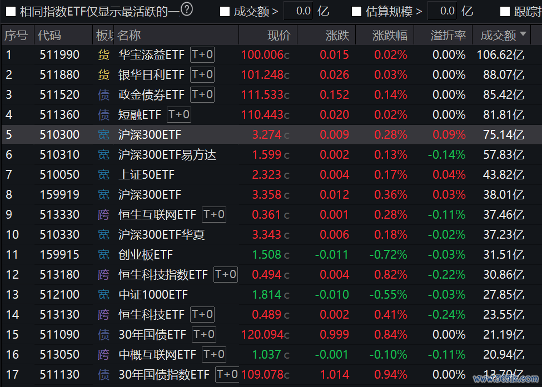Click the 宽 tag on row 510300
Viewport: 542px width, 387px height.
104,135
